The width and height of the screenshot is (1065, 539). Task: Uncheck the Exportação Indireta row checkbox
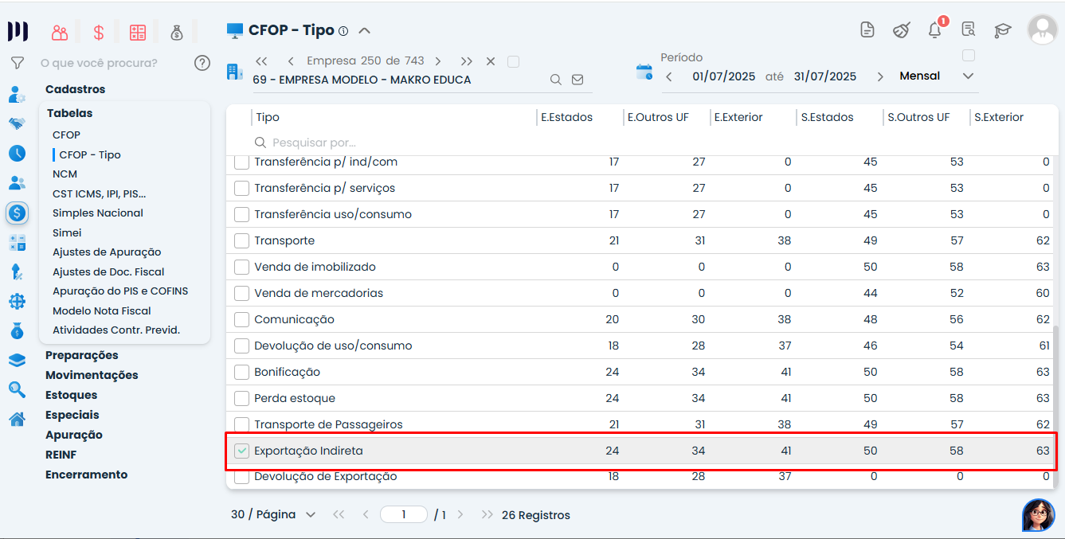242,451
